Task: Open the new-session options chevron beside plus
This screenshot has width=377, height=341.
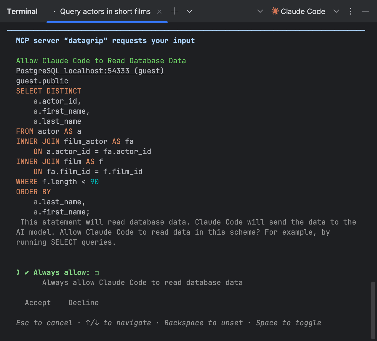Action: pyautogui.click(x=190, y=11)
